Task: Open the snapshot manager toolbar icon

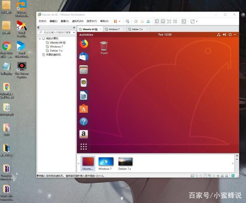Action: tap(148, 21)
